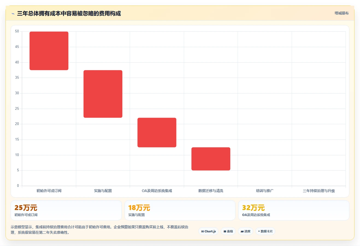Click the axis label 培训与推广
Viewport: 360px width, 246px height.
265,191
